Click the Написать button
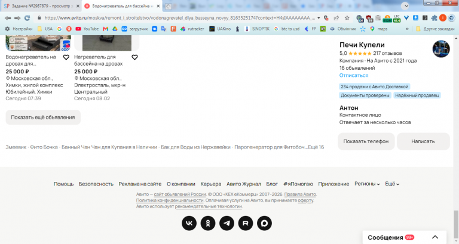This screenshot has width=459, height=244. click(423, 141)
